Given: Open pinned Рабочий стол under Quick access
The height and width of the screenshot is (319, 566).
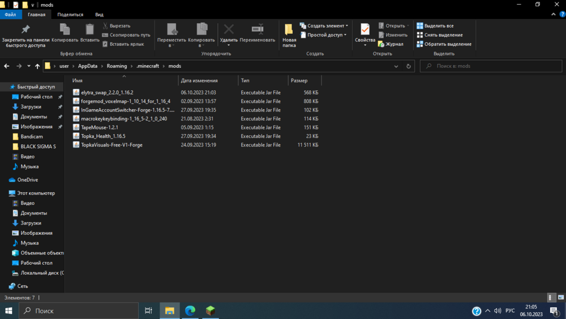Looking at the screenshot, I should point(36,97).
